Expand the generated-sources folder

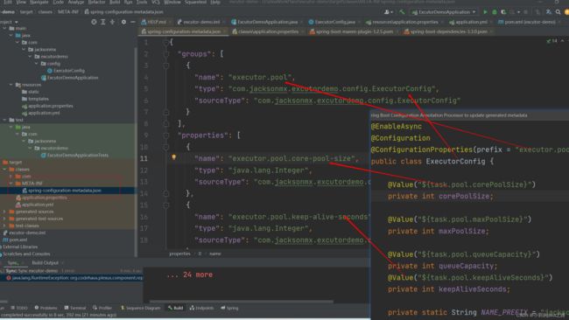click(4, 212)
